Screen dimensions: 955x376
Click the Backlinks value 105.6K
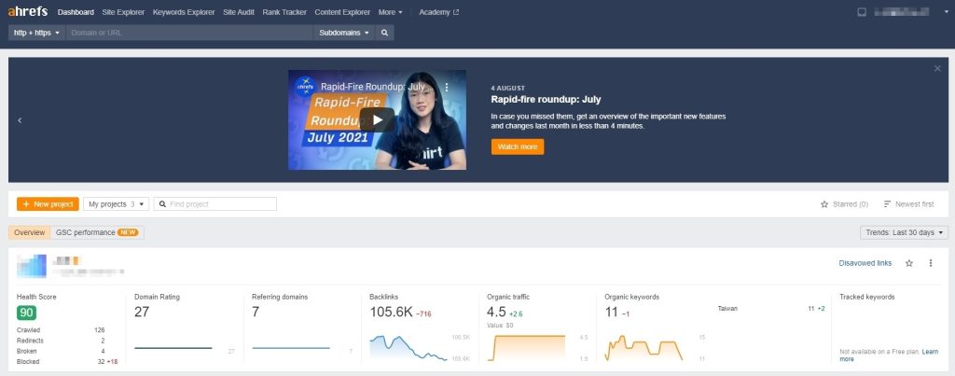click(x=391, y=312)
